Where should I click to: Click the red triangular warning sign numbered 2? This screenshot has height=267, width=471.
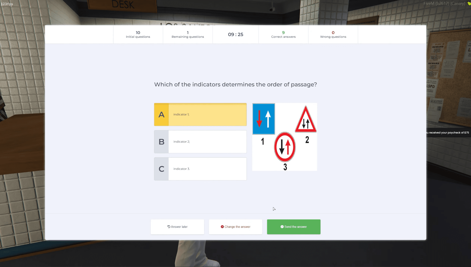306,120
